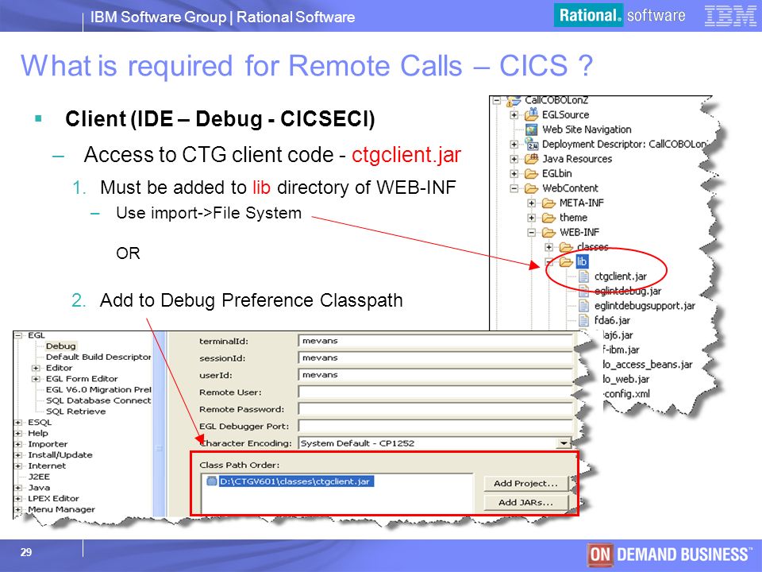Select Internet preferences item

(x=47, y=466)
